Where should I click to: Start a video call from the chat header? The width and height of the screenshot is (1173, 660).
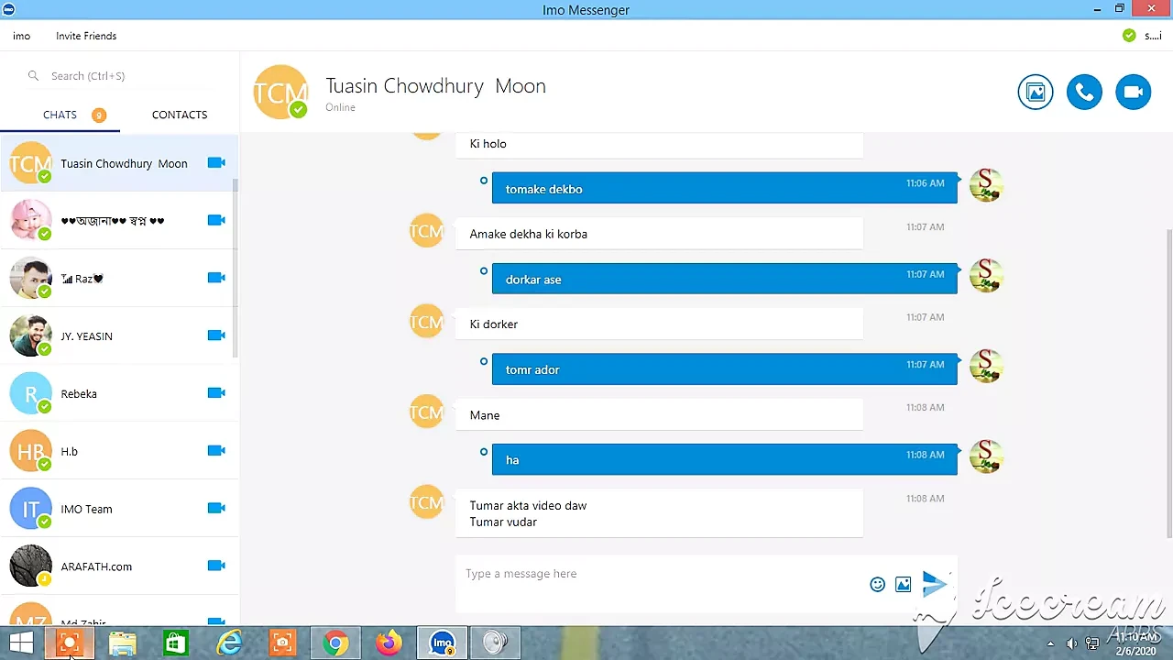(1134, 93)
